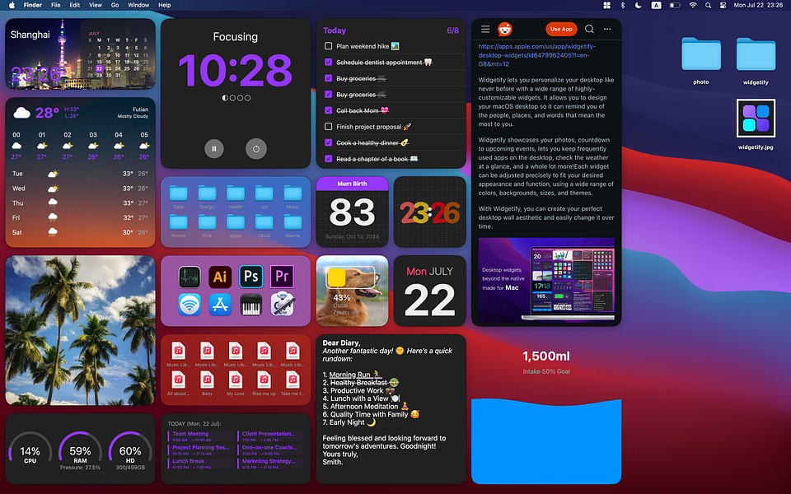
Task: Select the widgetify.jpg thumbnail on desktop
Action: click(756, 118)
